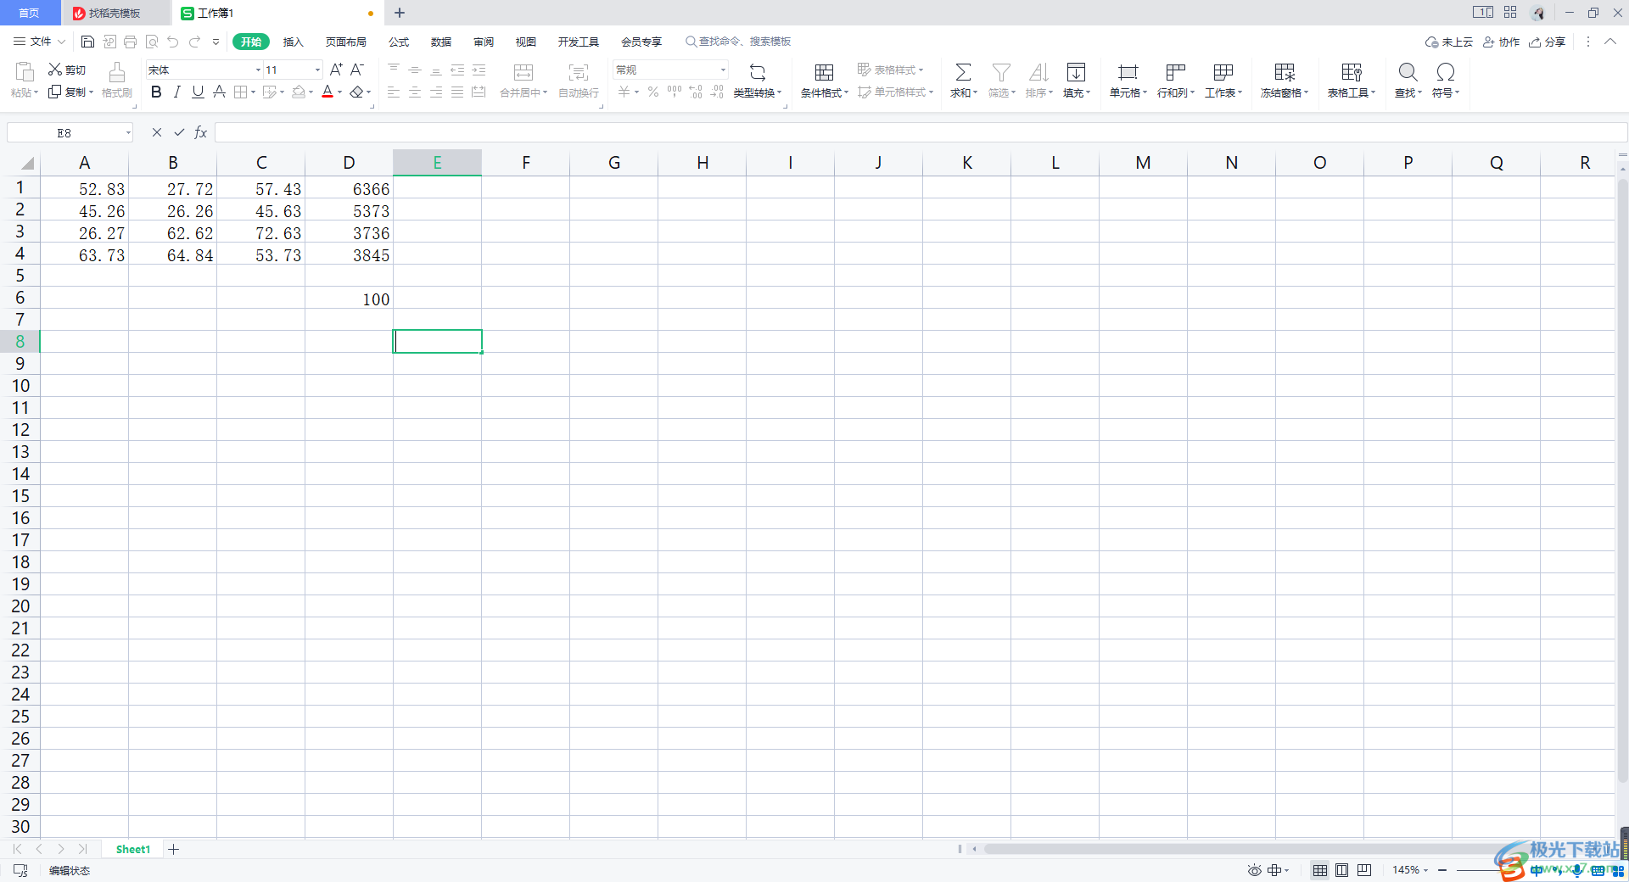Click the zoom out minus on zoom slider
The image size is (1629, 882).
pyautogui.click(x=1442, y=870)
